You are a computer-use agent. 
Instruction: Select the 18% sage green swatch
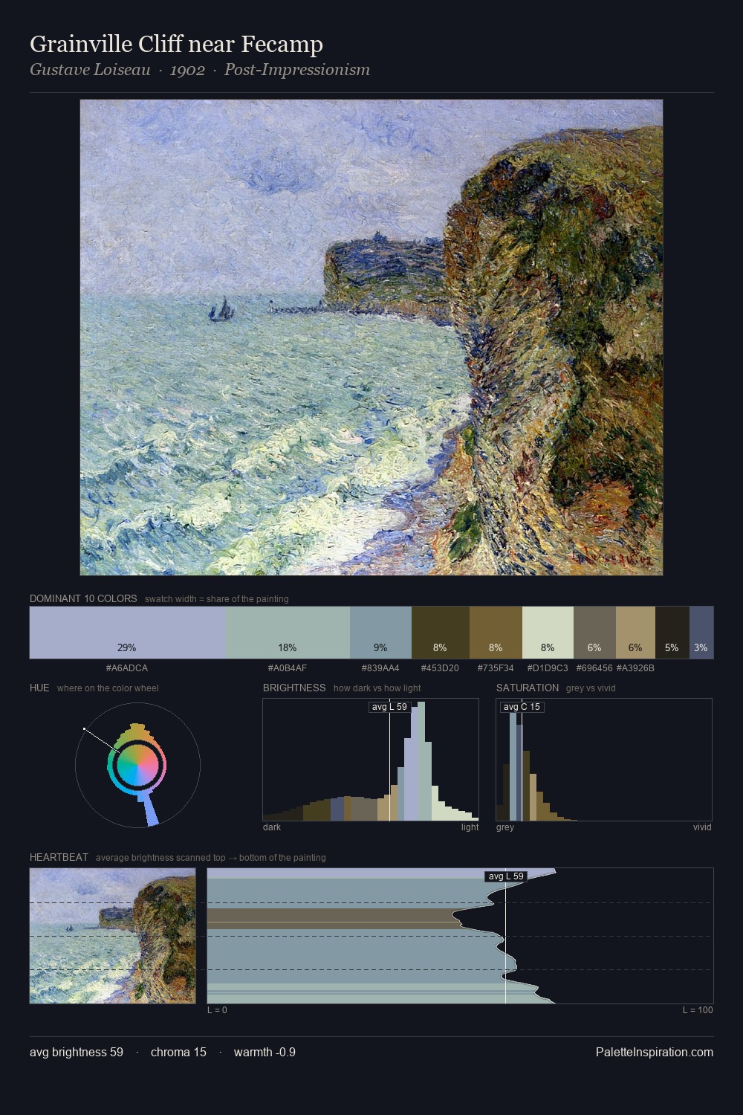pos(288,633)
